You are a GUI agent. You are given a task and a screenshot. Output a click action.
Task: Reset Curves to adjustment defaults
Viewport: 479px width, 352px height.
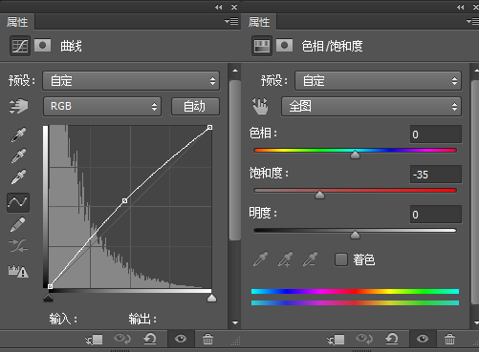coord(150,339)
